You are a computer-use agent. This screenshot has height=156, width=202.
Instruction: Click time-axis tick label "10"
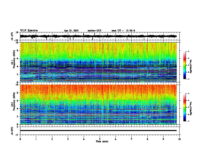[179, 139]
